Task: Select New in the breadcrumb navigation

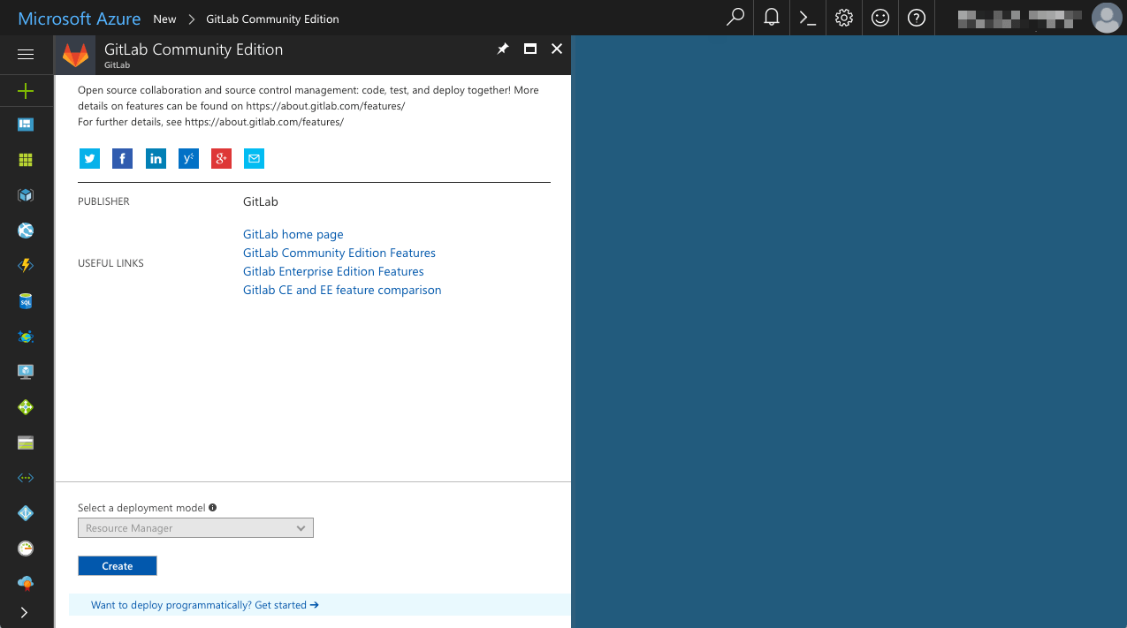Action: coord(164,18)
